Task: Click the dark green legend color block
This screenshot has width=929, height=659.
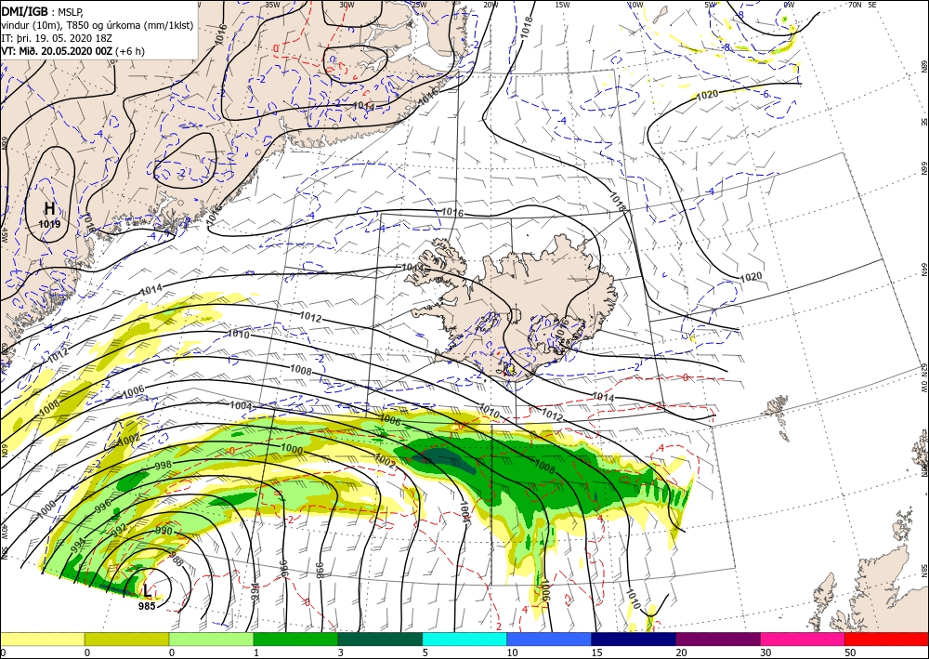Action: [380, 639]
